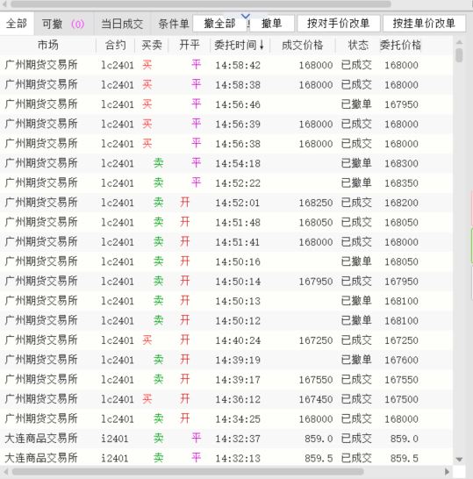Select the buy order at 14:40:24
The image size is (473, 479).
point(226,340)
